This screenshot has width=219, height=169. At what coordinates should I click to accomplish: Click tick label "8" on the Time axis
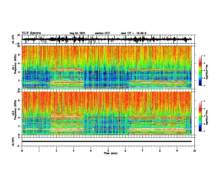(x=160, y=151)
